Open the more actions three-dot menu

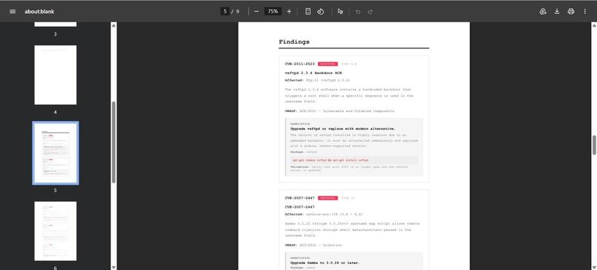(x=585, y=11)
